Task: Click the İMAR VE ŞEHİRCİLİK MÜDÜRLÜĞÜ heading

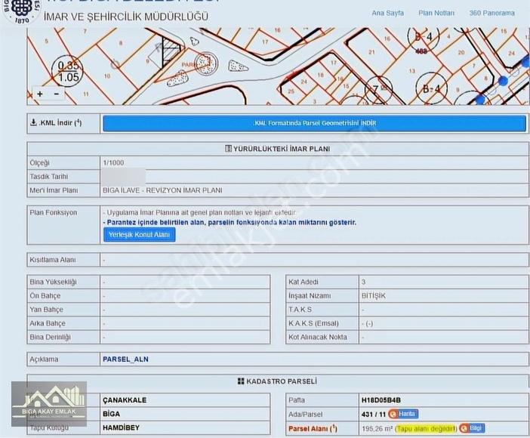Action: point(126,17)
